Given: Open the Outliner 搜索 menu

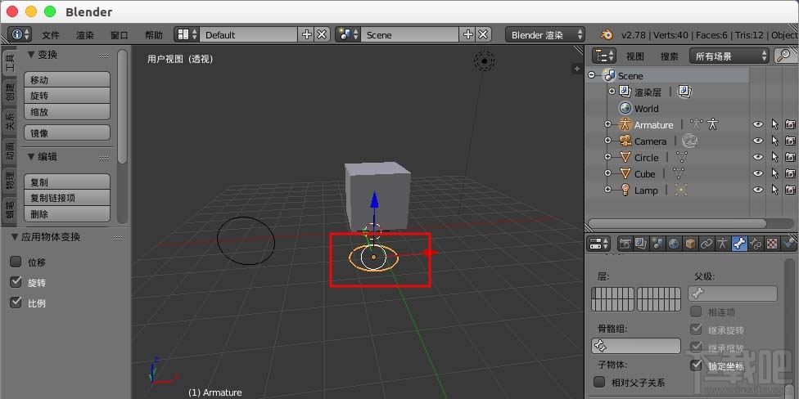Looking at the screenshot, I should (x=670, y=56).
